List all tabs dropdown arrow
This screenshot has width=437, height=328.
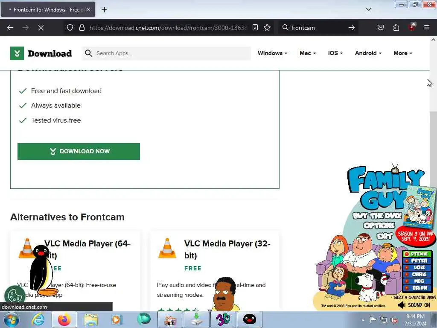click(x=368, y=9)
